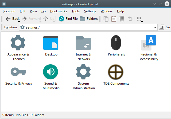Expand the Back history dropdown arrow
Screen dimensions: 171x119
point(19,22)
